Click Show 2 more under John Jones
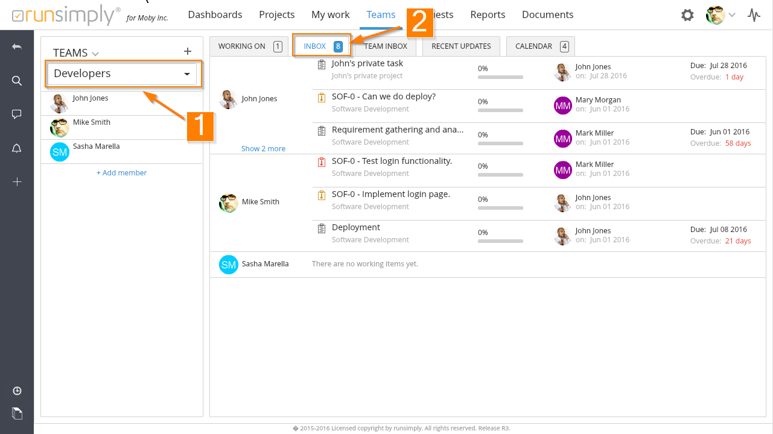This screenshot has width=773, height=434. click(263, 149)
